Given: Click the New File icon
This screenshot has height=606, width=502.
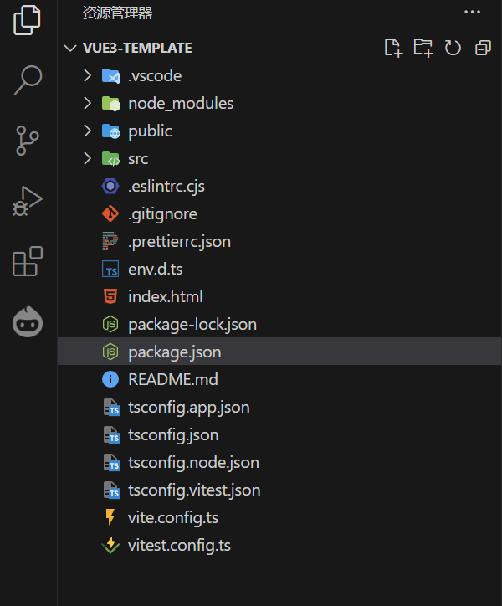Looking at the screenshot, I should [393, 48].
